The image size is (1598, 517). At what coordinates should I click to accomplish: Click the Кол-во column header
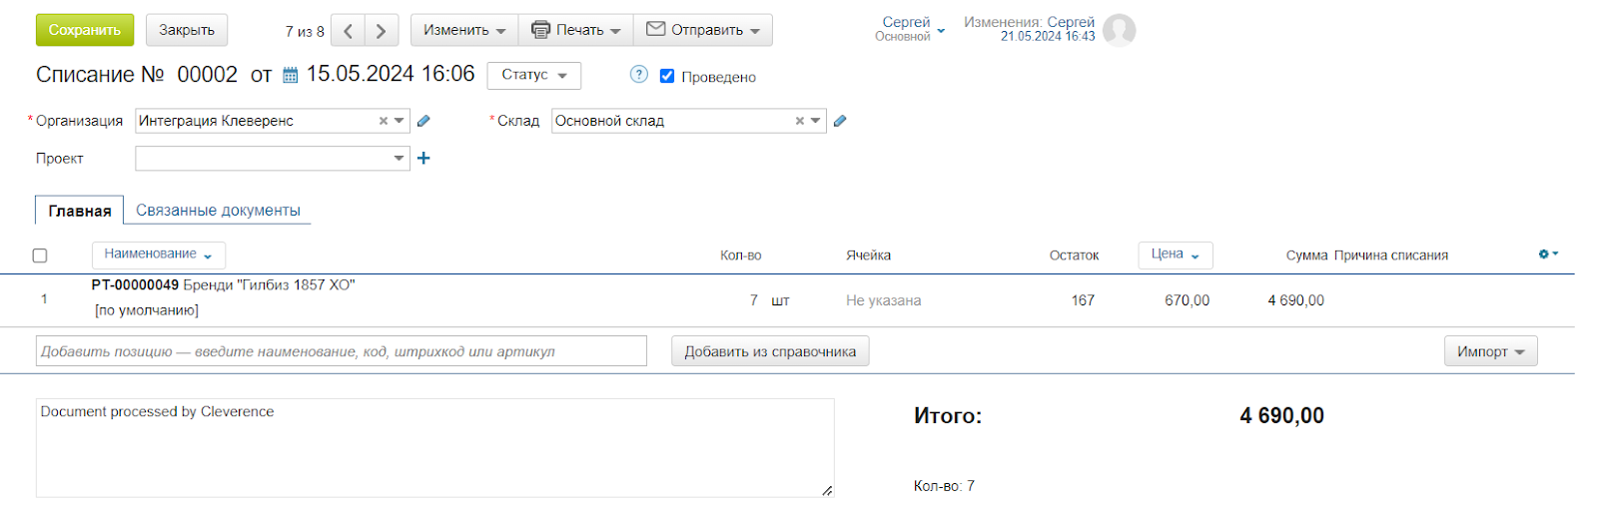tap(741, 256)
